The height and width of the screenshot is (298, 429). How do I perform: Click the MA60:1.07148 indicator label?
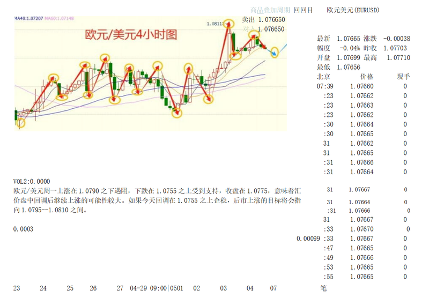coord(59,18)
